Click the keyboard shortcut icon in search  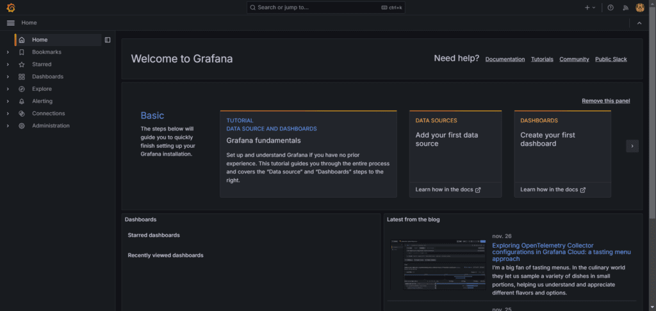coord(384,8)
